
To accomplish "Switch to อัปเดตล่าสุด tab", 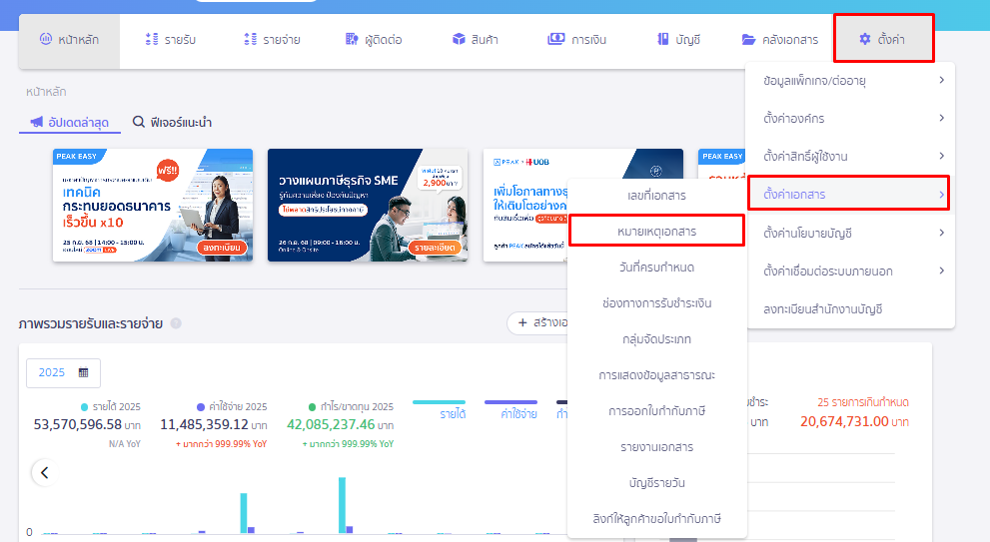I will point(70,122).
